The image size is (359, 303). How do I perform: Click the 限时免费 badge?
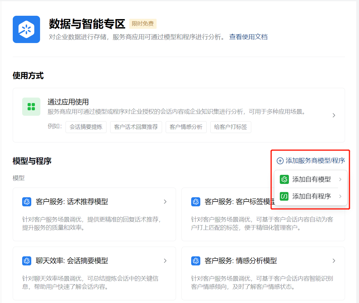pos(143,24)
